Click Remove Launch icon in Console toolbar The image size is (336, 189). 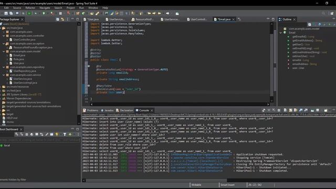pyautogui.click(x=269, y=110)
